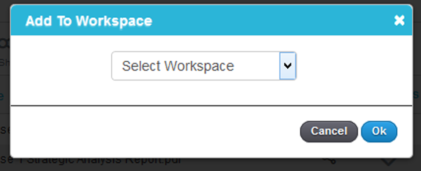Click the black chevron in the dropdown

(288, 66)
